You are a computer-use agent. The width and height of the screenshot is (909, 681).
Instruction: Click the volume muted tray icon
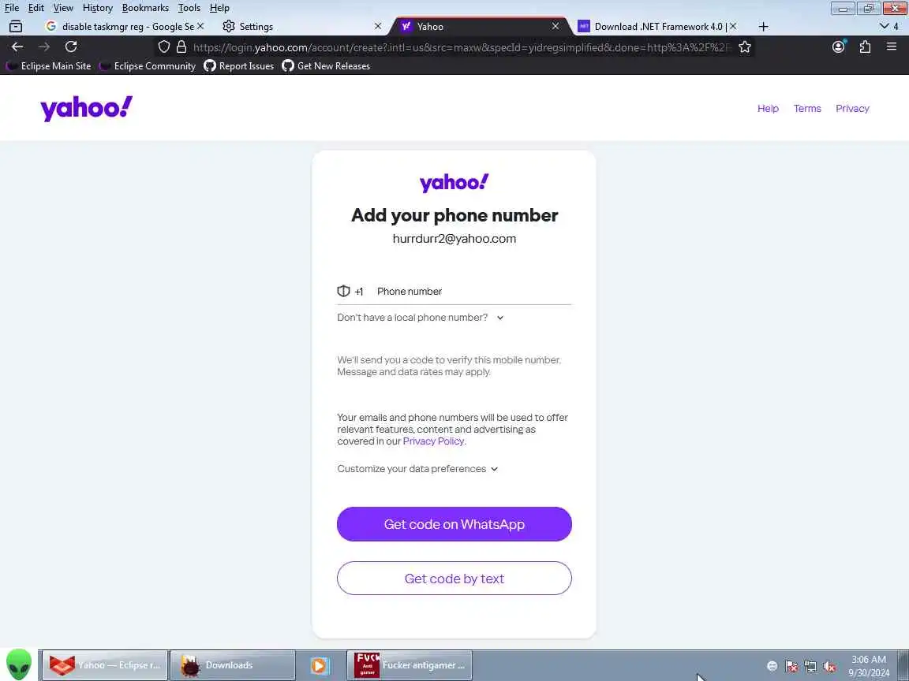click(x=829, y=667)
